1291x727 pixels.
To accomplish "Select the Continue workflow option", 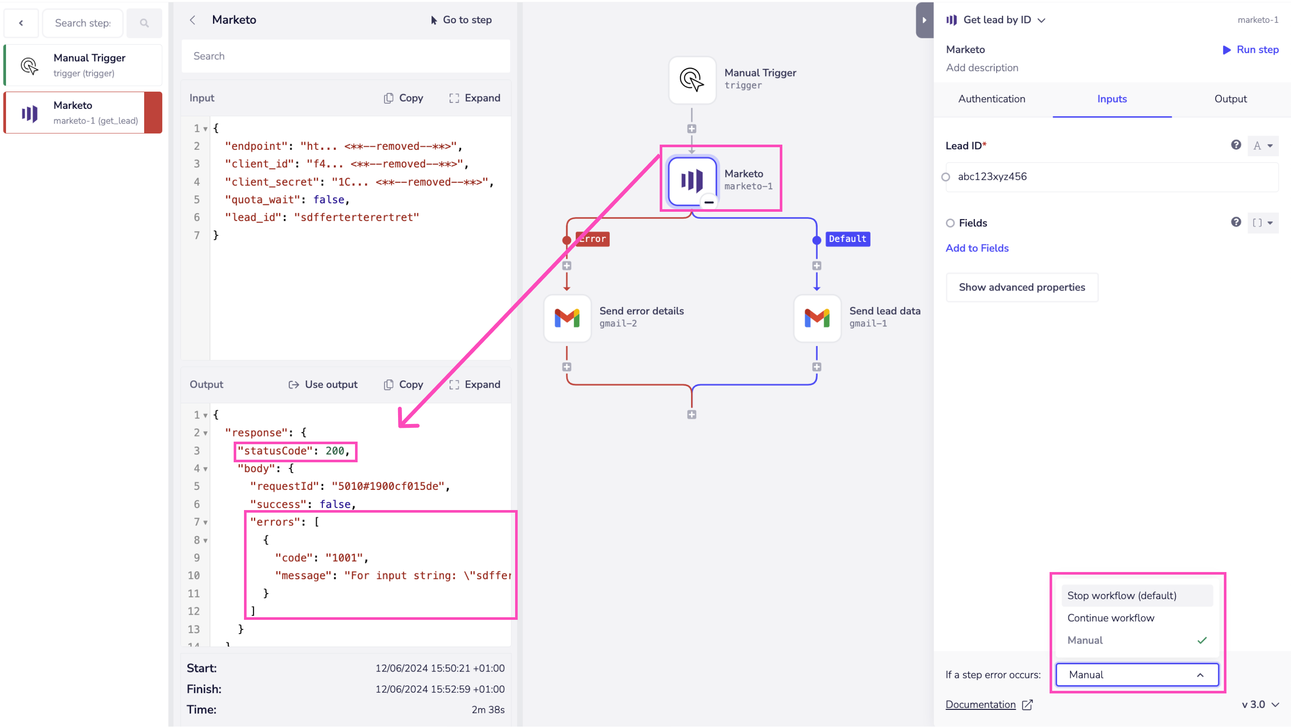I will 1111,618.
